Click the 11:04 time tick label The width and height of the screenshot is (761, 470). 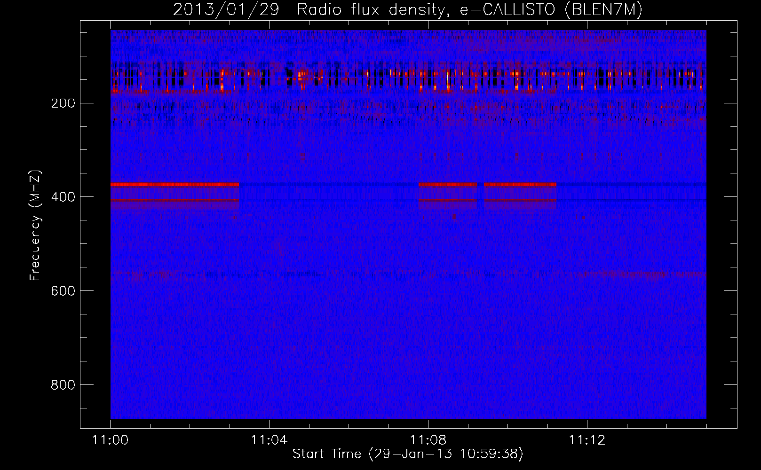(x=269, y=440)
